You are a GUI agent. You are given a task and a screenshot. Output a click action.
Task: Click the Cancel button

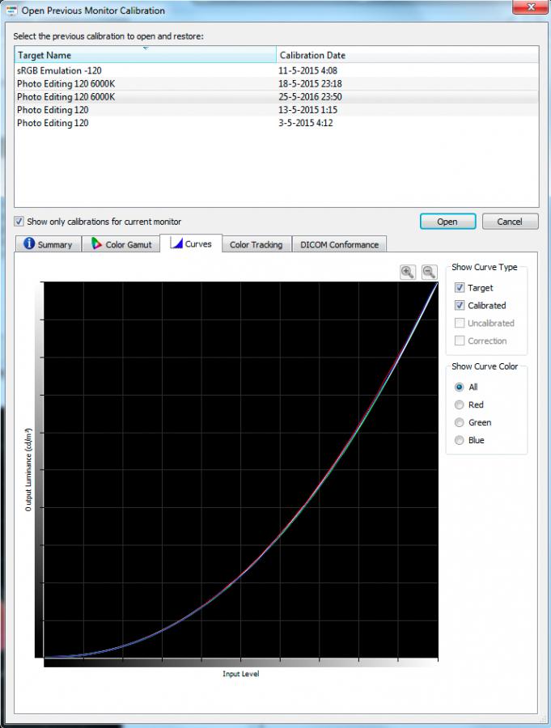510,222
